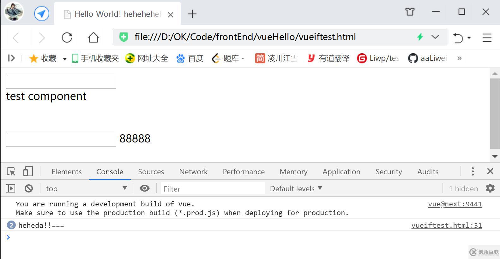This screenshot has width=500, height=259.
Task: Switch to the Console tab
Action: pyautogui.click(x=110, y=172)
